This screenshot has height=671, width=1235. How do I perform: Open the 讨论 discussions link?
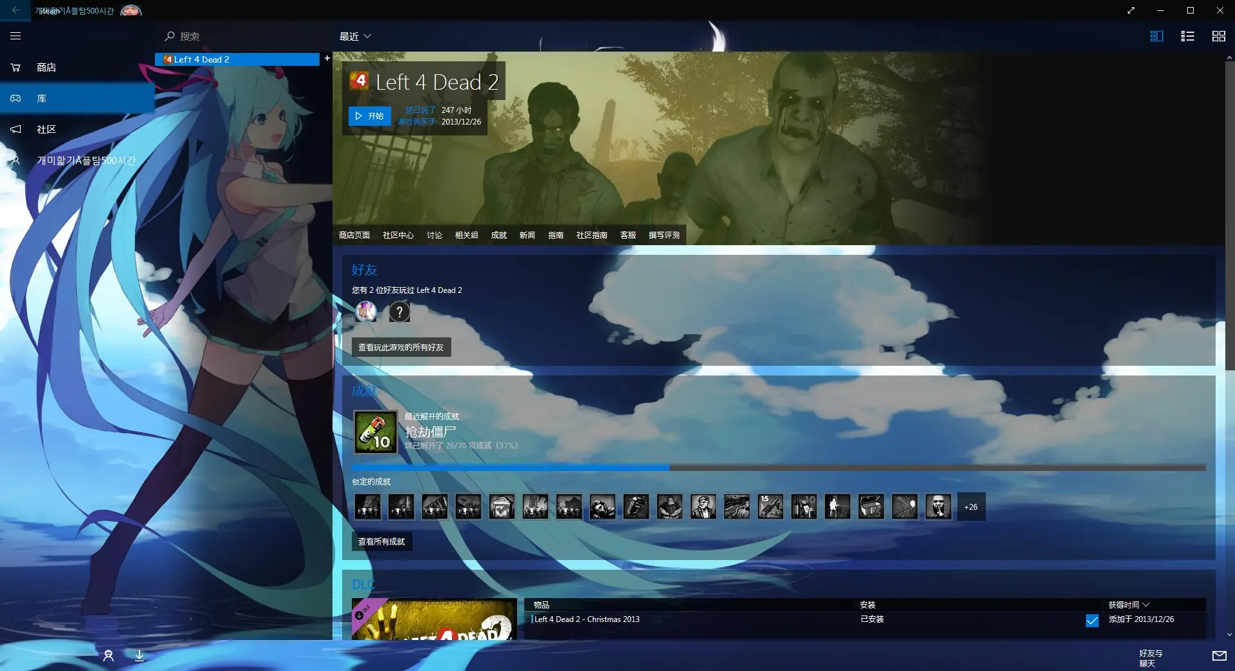(x=434, y=235)
